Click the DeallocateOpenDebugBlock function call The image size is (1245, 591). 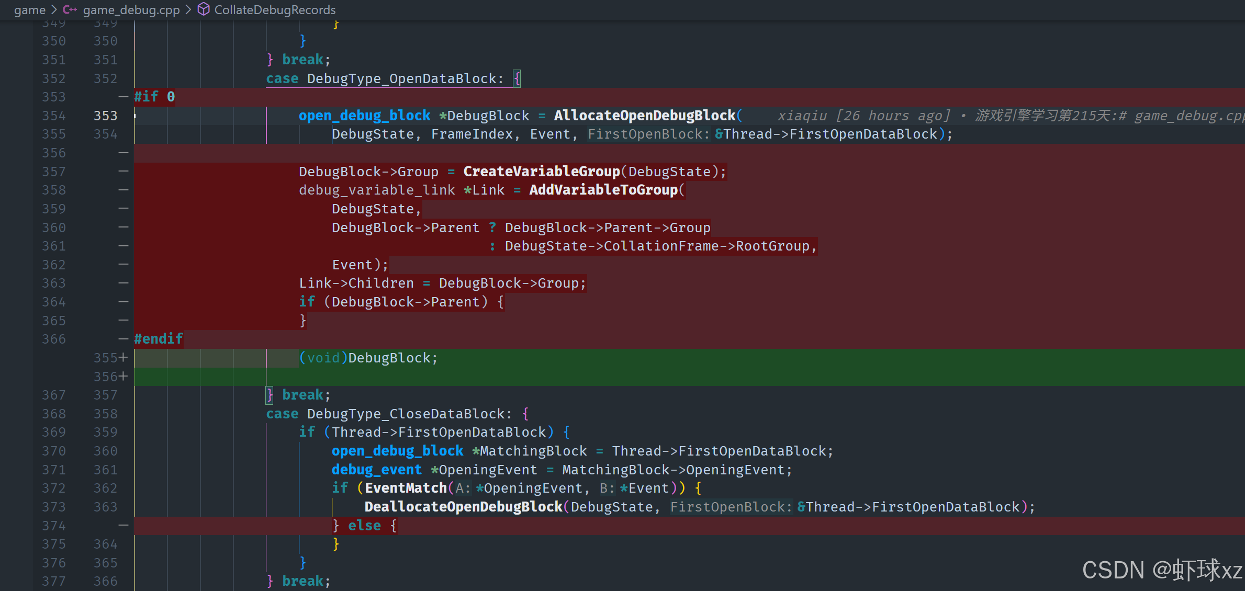463,507
